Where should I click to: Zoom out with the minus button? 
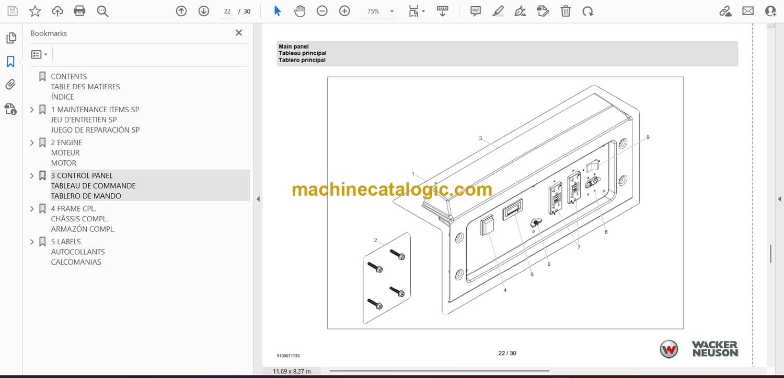[322, 11]
